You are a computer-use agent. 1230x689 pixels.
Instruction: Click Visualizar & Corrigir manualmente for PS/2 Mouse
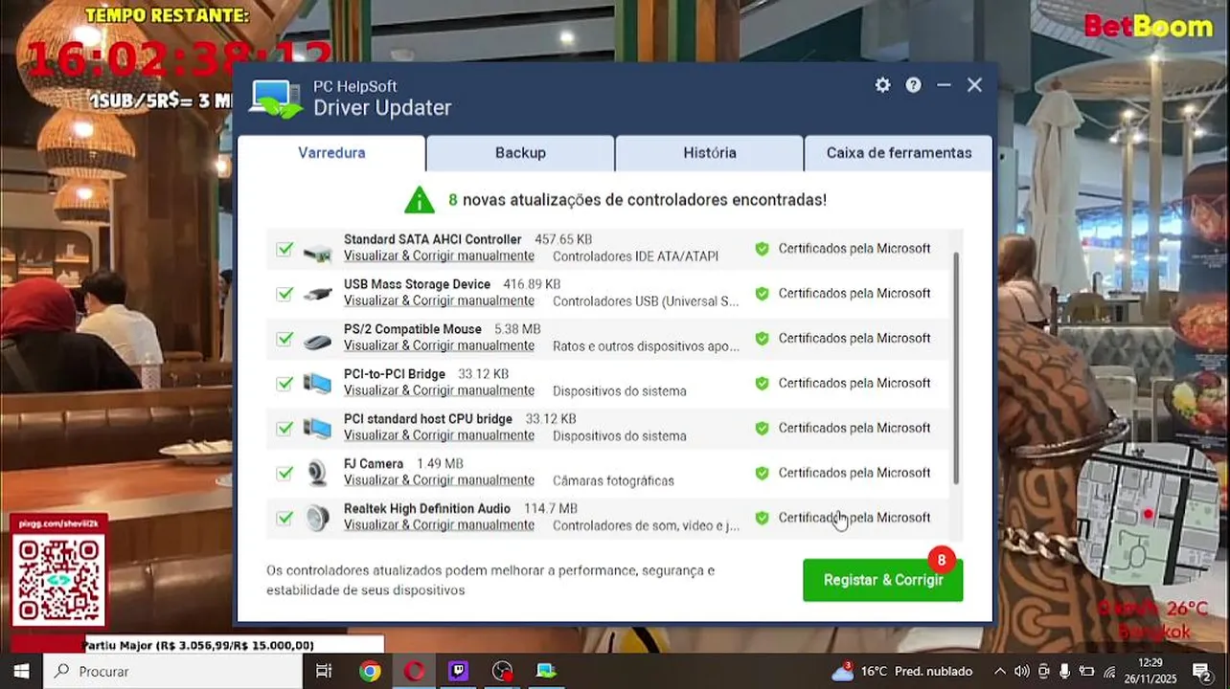439,346
